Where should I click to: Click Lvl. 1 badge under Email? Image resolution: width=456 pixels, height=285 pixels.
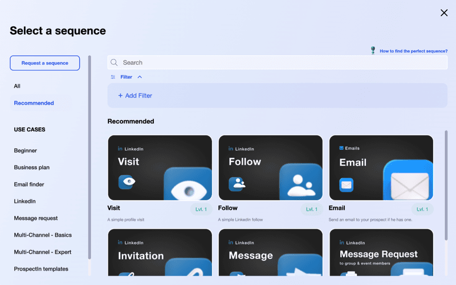pyautogui.click(x=422, y=209)
